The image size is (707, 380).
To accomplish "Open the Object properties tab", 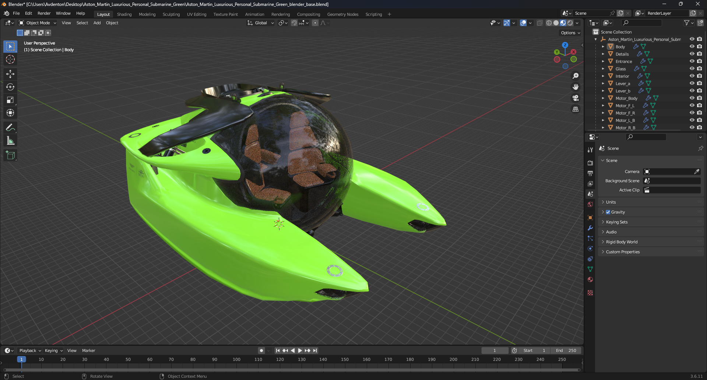I will [590, 218].
